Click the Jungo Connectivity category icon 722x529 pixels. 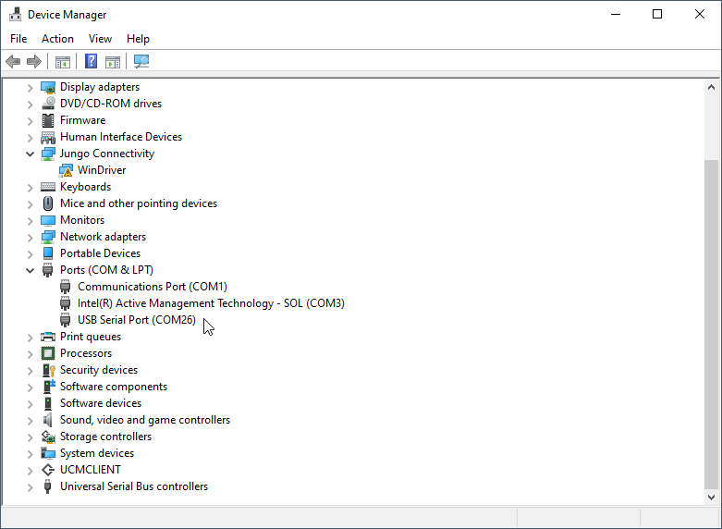coord(48,154)
